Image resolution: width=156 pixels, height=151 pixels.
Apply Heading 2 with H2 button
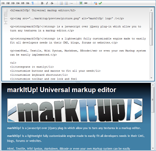point(8,3)
